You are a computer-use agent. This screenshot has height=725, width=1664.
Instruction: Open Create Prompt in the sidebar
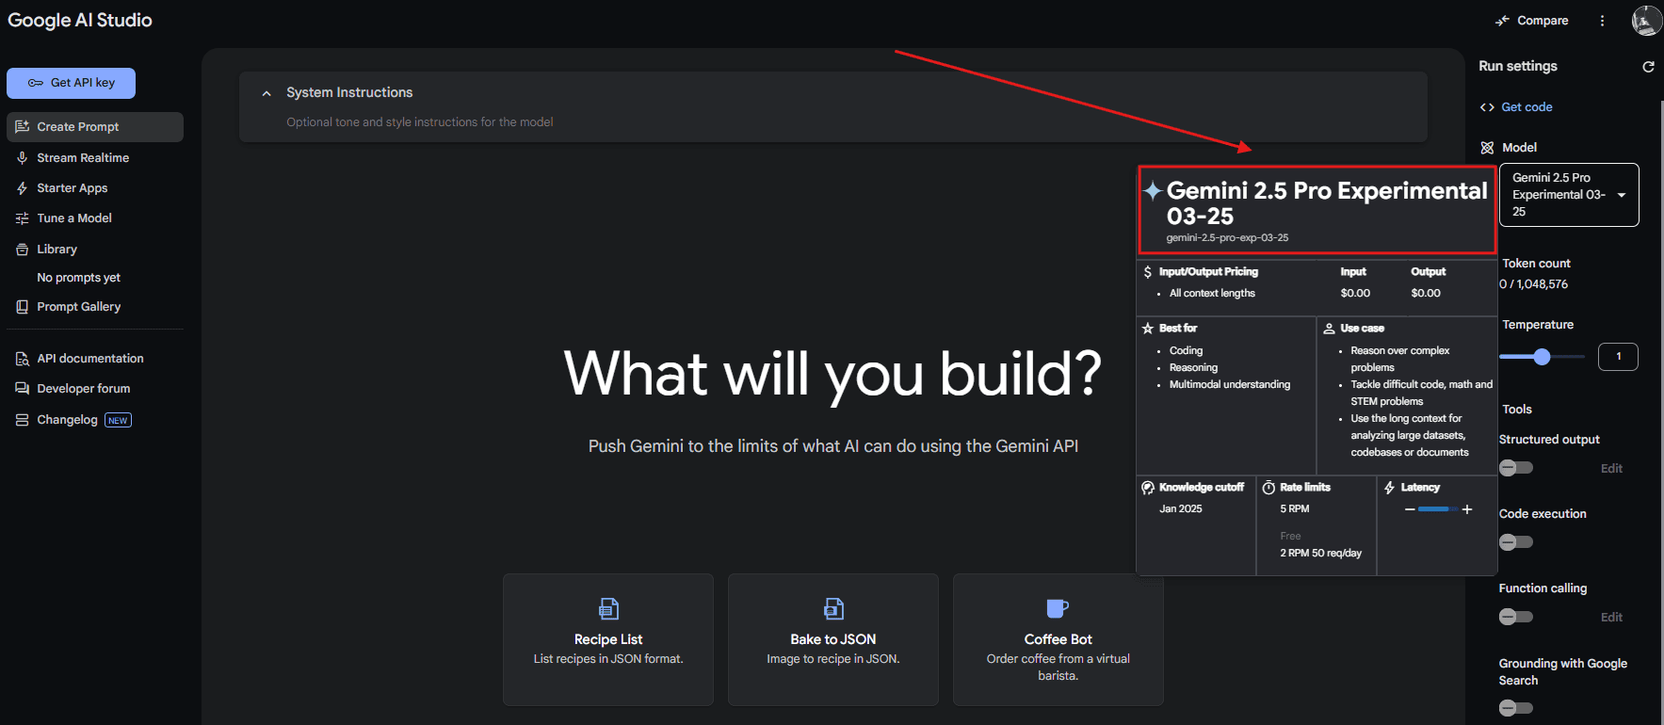coord(95,127)
